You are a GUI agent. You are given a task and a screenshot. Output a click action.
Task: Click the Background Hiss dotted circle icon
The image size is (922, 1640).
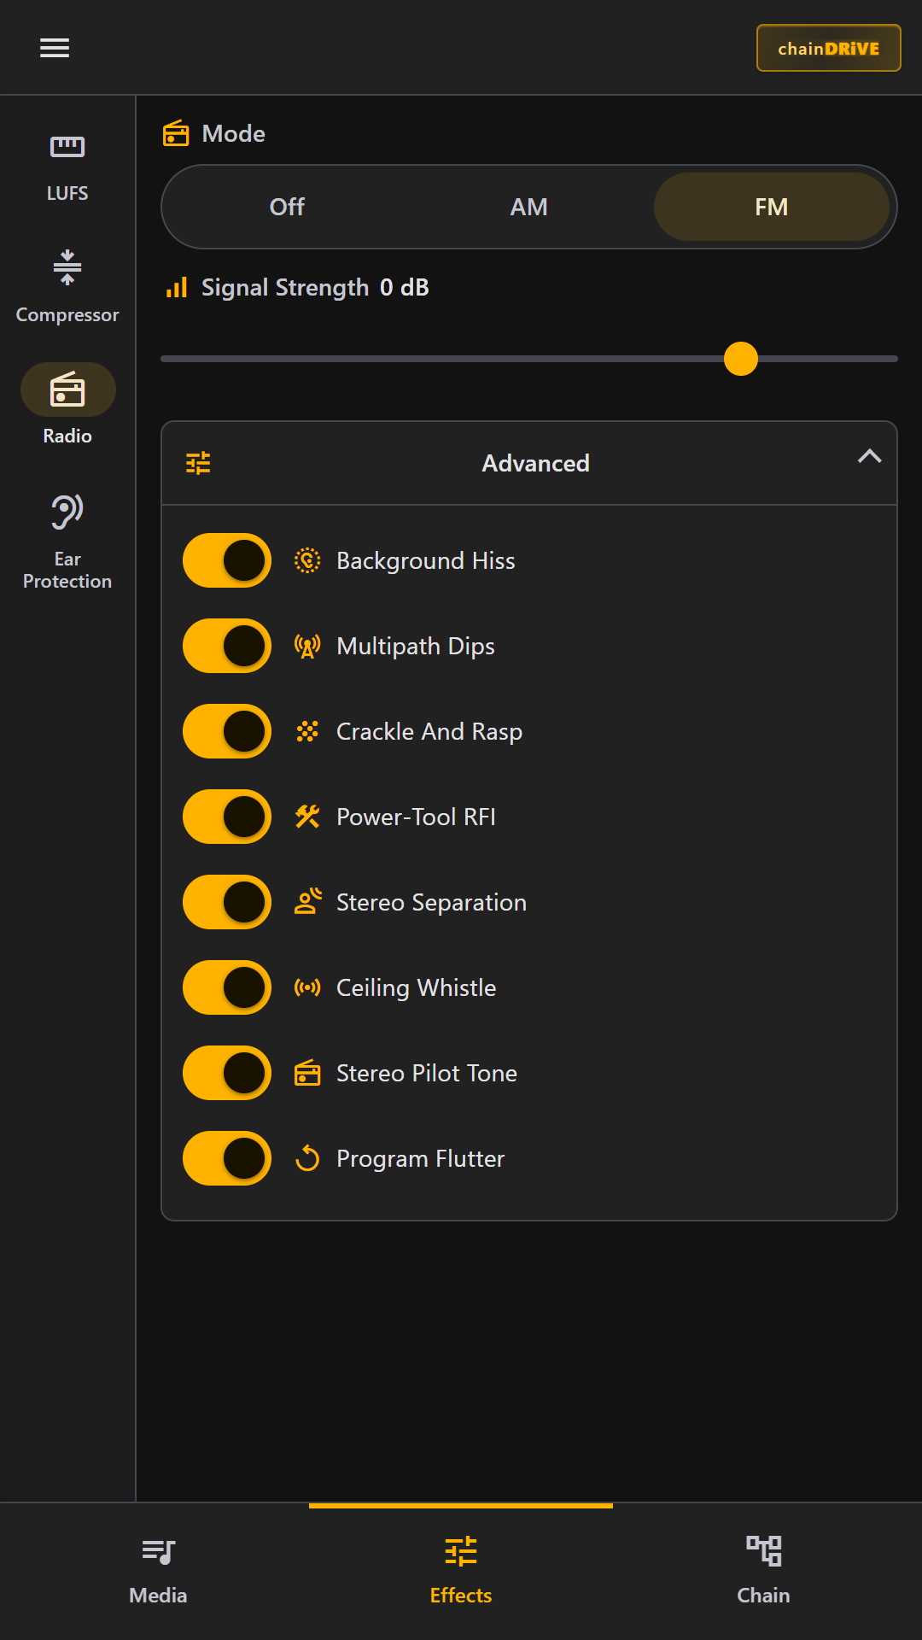[307, 560]
